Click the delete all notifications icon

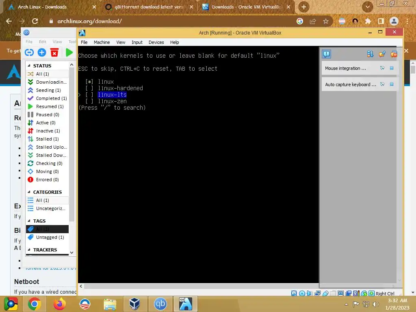[394, 54]
